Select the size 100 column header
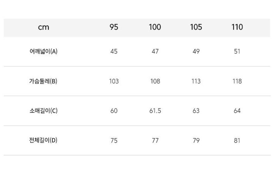The height and width of the screenshot is (177, 276). point(155,27)
